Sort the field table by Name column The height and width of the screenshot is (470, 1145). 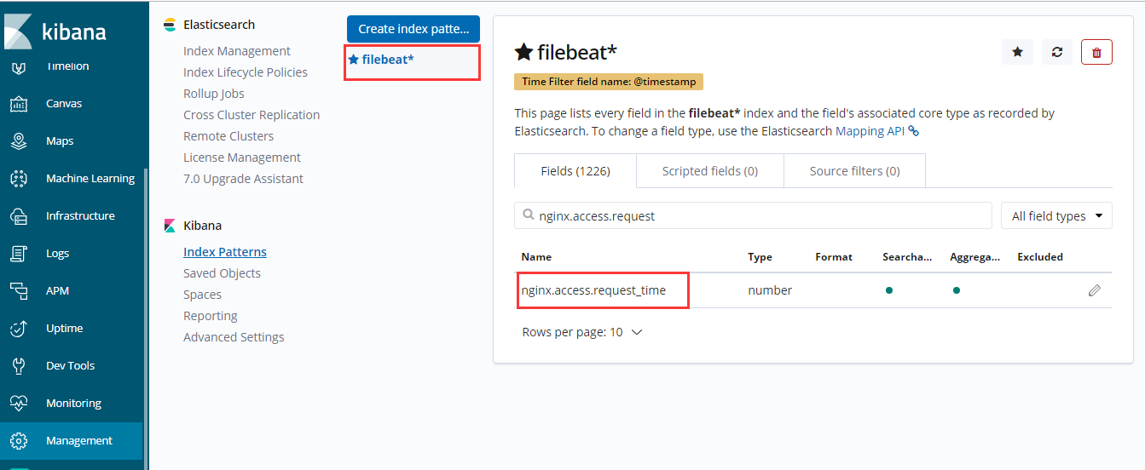536,256
